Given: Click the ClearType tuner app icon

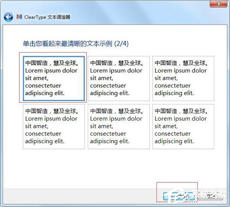Looking at the screenshot, I should click(19, 17).
